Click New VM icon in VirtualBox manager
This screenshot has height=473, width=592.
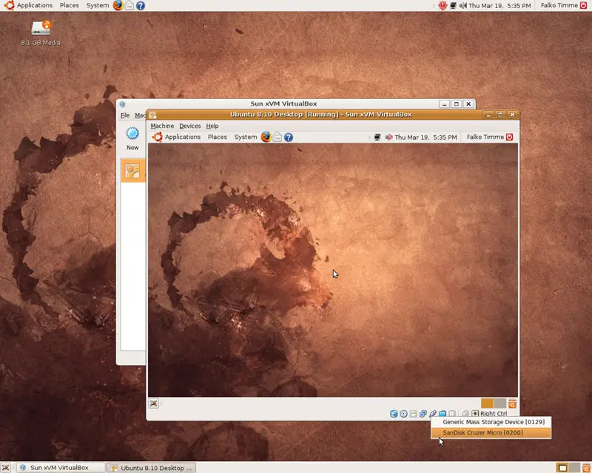(132, 138)
